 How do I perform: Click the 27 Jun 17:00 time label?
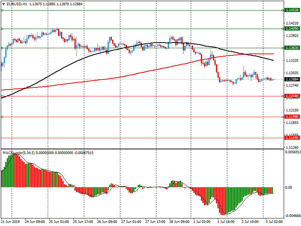tap(155, 222)
